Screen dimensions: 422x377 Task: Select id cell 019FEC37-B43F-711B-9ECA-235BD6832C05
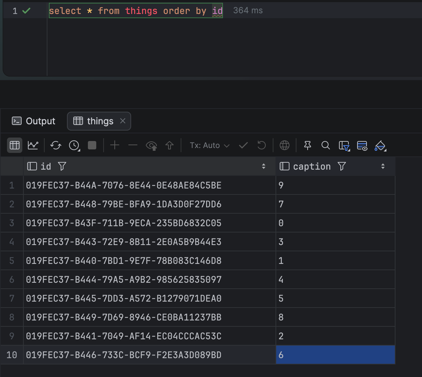(149, 223)
